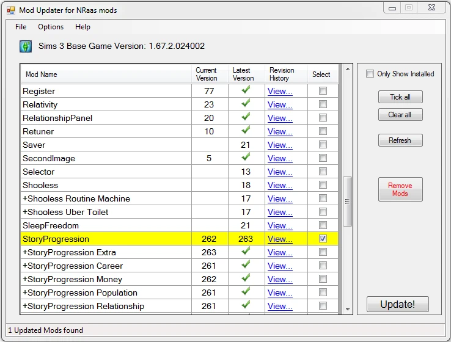The height and width of the screenshot is (342, 451).
Task: Enable Only Show Installed checkbox
Action: (x=370, y=73)
